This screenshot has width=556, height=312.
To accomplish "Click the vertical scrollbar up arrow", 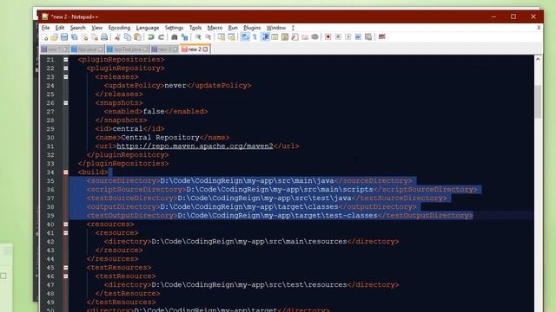I will (x=538, y=60).
